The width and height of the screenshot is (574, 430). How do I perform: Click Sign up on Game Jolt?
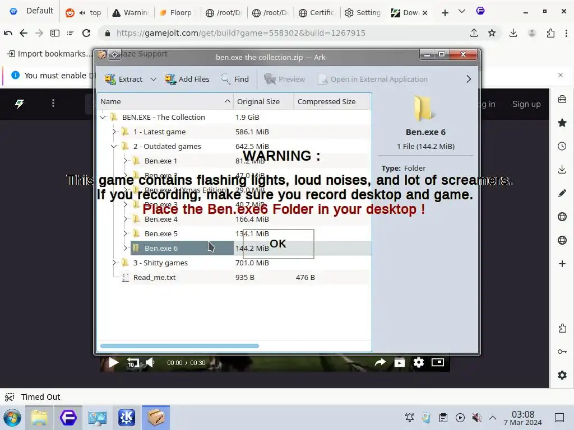[x=526, y=104]
